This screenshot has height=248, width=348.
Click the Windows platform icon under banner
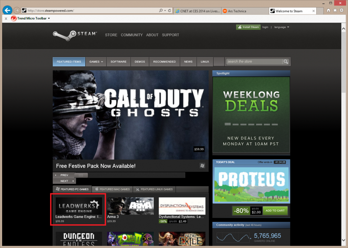pyautogui.click(x=202, y=166)
